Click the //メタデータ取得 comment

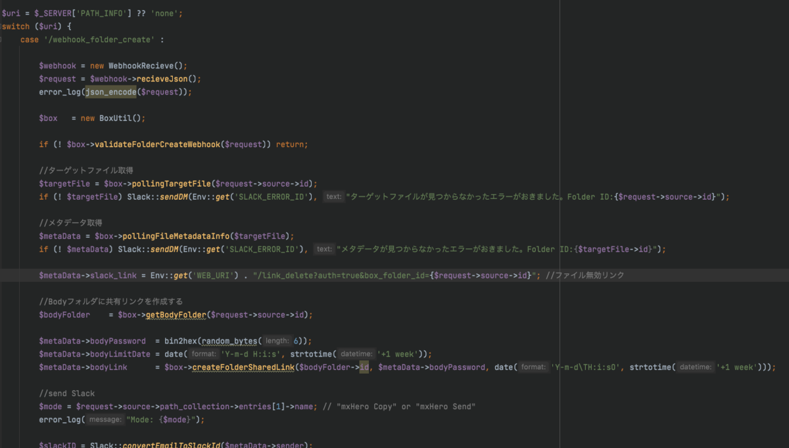70,223
